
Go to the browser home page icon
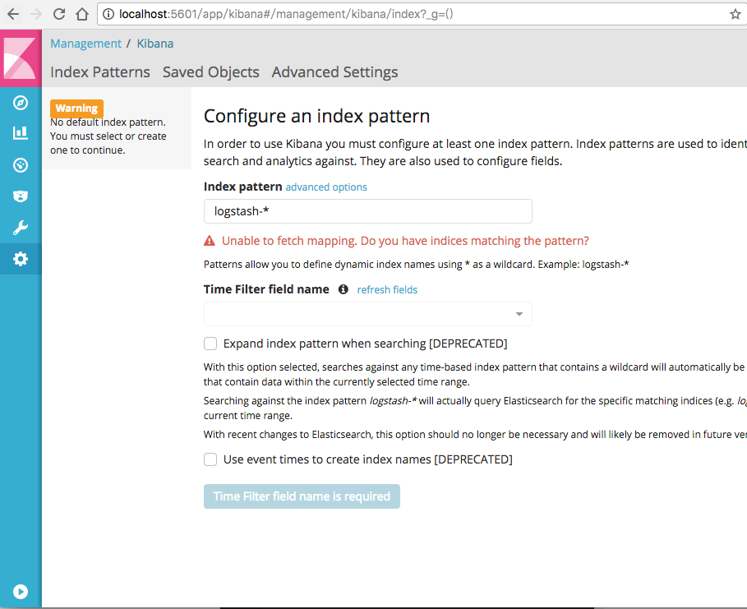click(x=82, y=14)
